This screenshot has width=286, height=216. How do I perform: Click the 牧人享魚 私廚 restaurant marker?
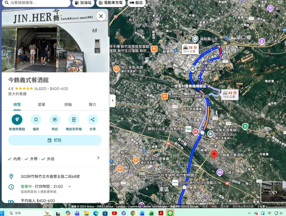[x=116, y=69]
